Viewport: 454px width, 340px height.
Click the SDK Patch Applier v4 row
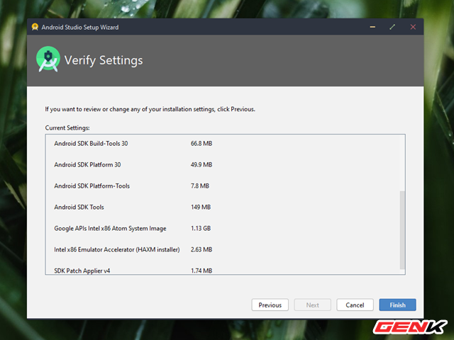(x=84, y=270)
